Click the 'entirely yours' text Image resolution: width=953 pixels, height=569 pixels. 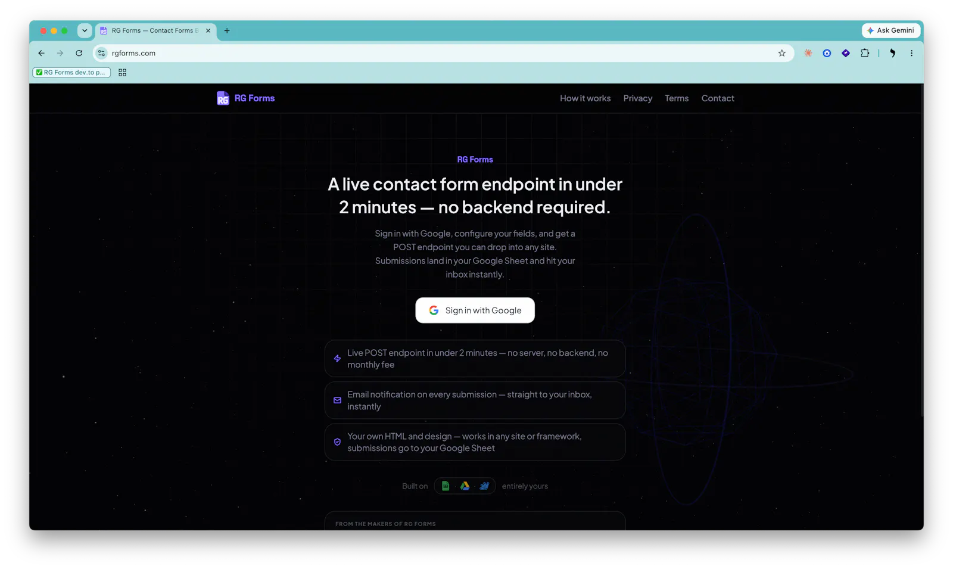[525, 486]
